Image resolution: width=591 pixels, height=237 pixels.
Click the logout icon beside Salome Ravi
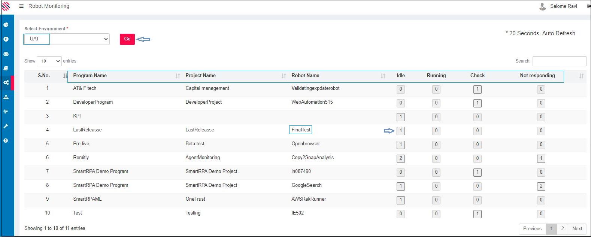coord(588,6)
